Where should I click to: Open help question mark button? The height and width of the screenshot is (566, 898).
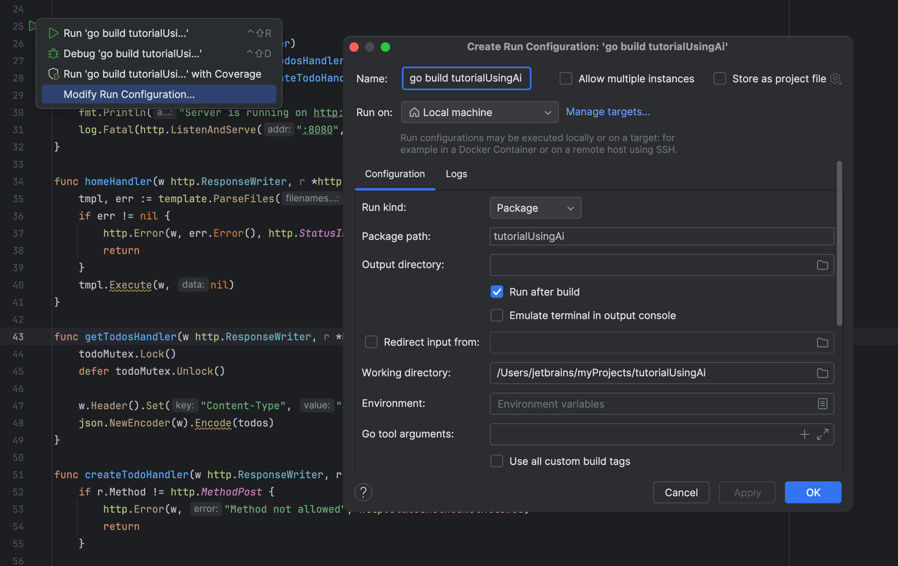click(x=363, y=492)
